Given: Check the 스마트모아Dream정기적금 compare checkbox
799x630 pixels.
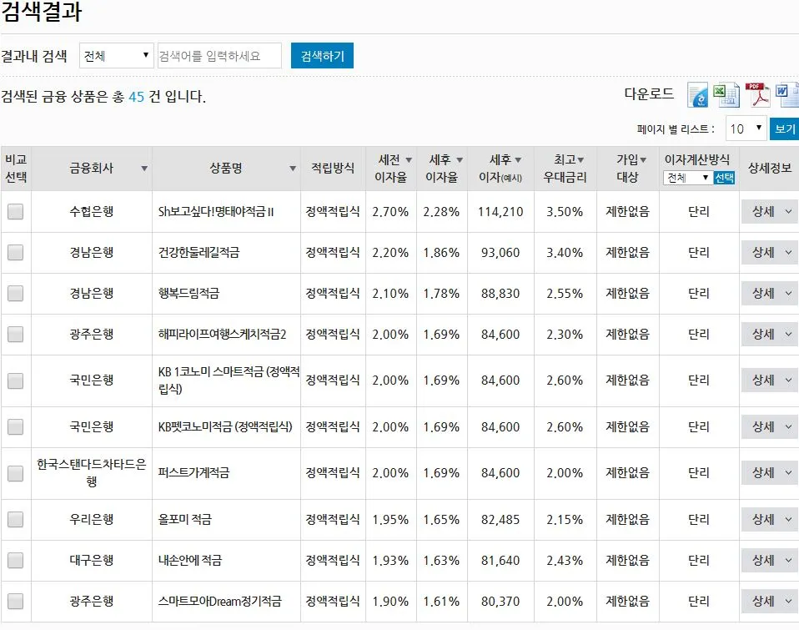Looking at the screenshot, I should click(x=15, y=601).
